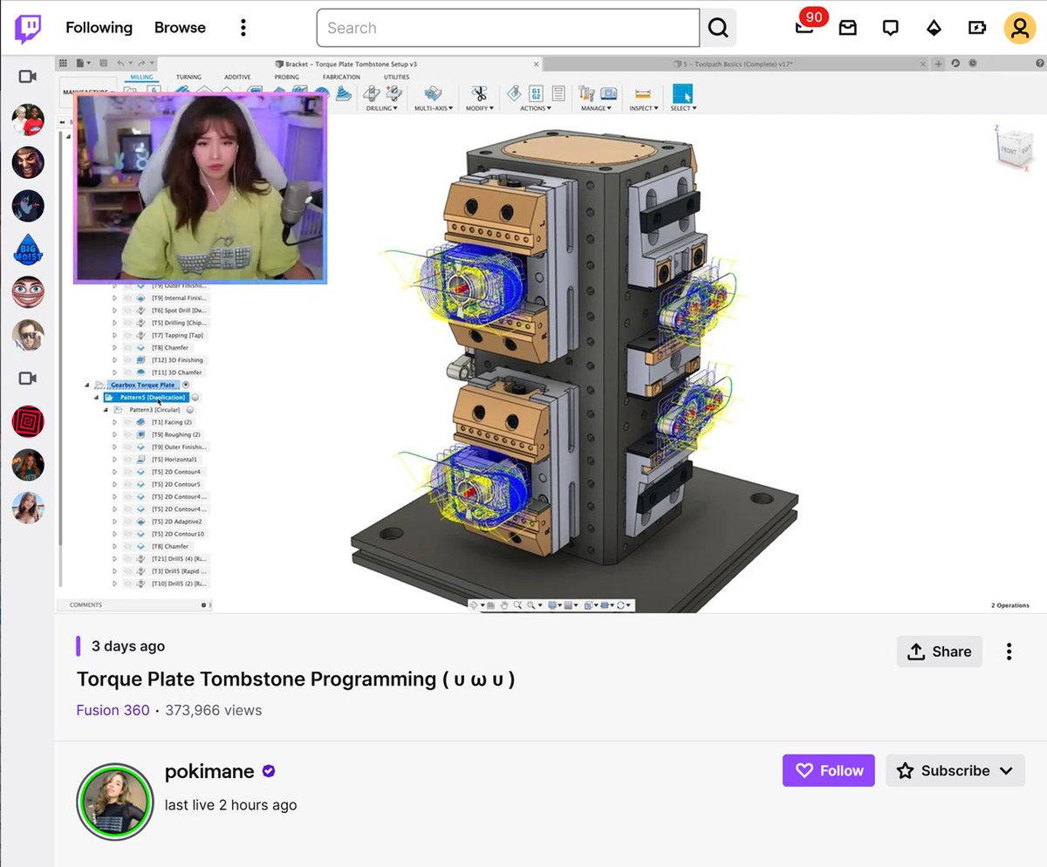Toggle radio button next to Pattern5 [Duplication]

(x=195, y=397)
